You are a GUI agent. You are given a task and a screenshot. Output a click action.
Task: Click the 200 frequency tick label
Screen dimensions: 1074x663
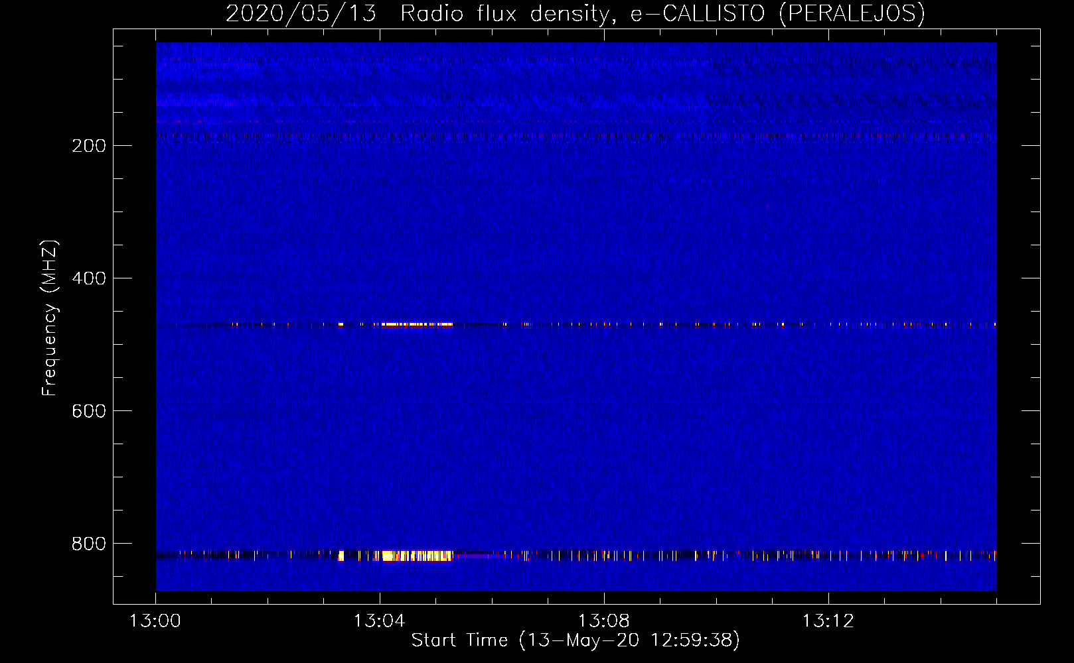point(89,146)
